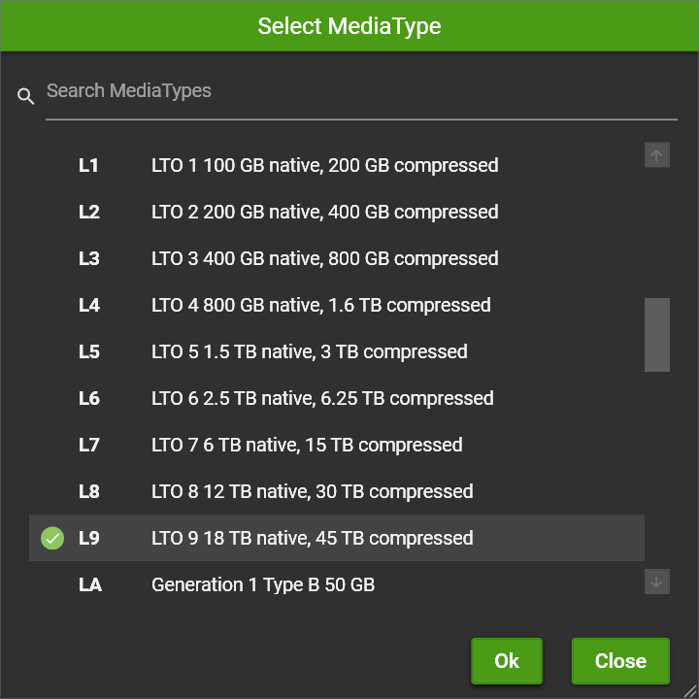Confirm selection with the Ok button
699x699 pixels.
(507, 661)
